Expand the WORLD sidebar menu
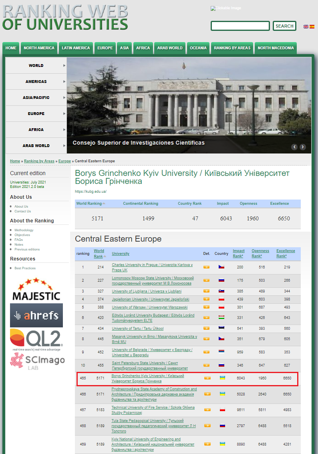 36,65
